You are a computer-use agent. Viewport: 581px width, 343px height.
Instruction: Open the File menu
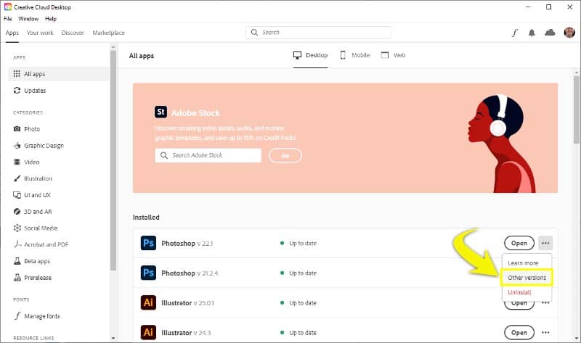(8, 19)
